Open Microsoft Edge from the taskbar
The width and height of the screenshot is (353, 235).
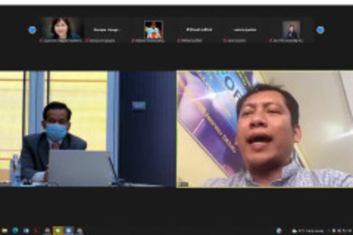[x=15, y=231]
